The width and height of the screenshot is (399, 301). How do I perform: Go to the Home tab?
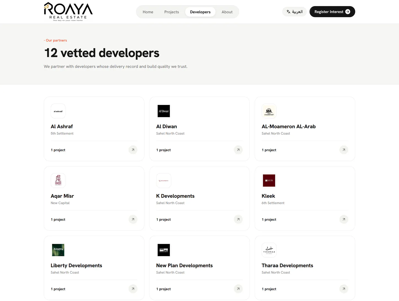coord(148,12)
